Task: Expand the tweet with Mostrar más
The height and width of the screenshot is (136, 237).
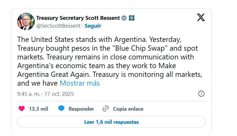Action: point(80,83)
